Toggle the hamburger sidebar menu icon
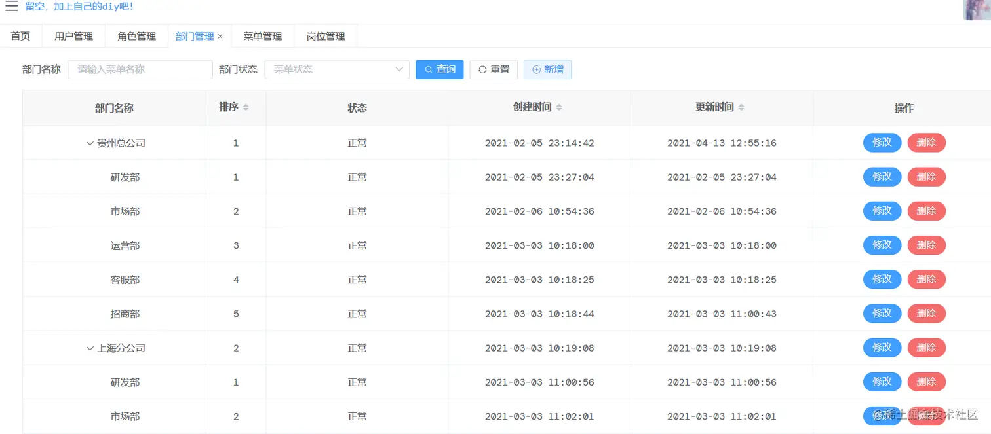 (x=11, y=7)
